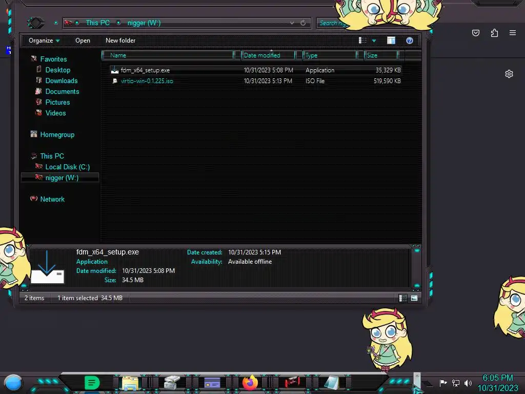
Task: Select the fdm_x64_setup.exe file name
Action: [x=145, y=70]
